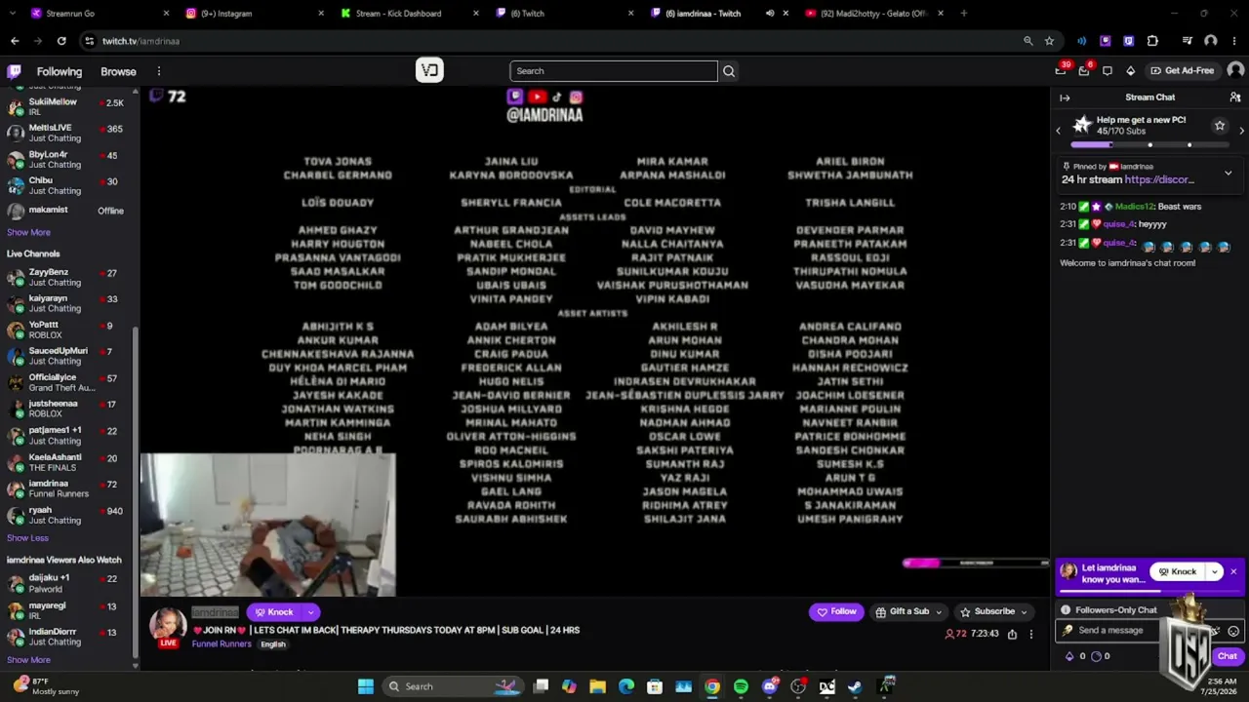This screenshot has width=1249, height=702.
Task: Click the browser address bar URL
Action: (x=141, y=41)
